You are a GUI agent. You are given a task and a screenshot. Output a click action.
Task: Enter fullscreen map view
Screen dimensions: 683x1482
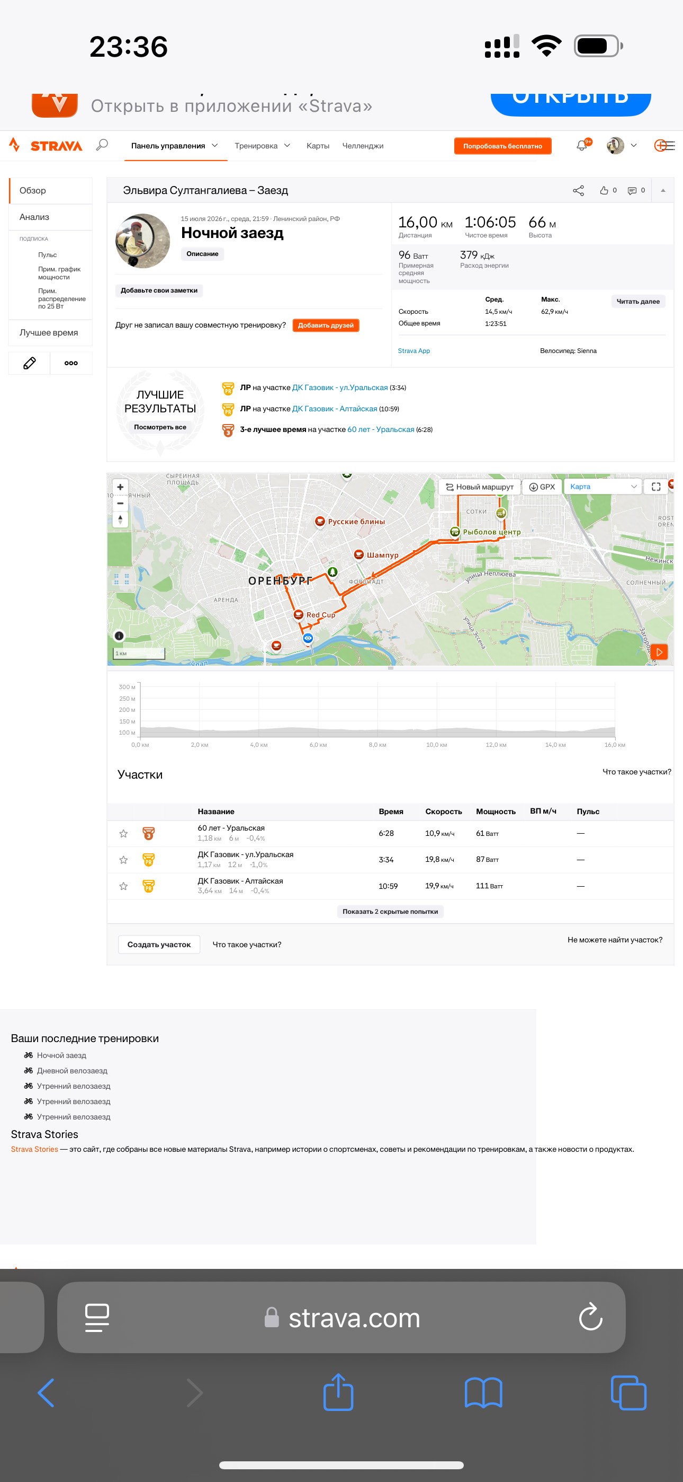pos(656,487)
